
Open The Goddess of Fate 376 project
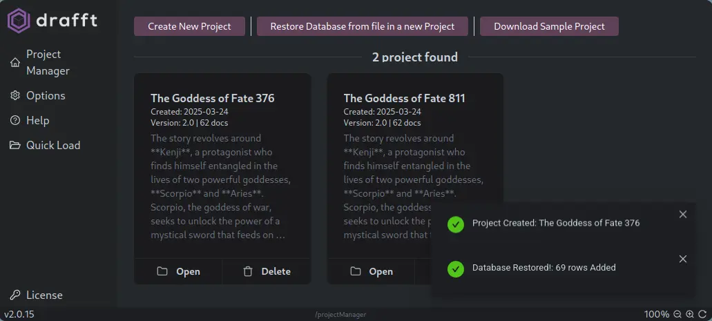click(178, 271)
